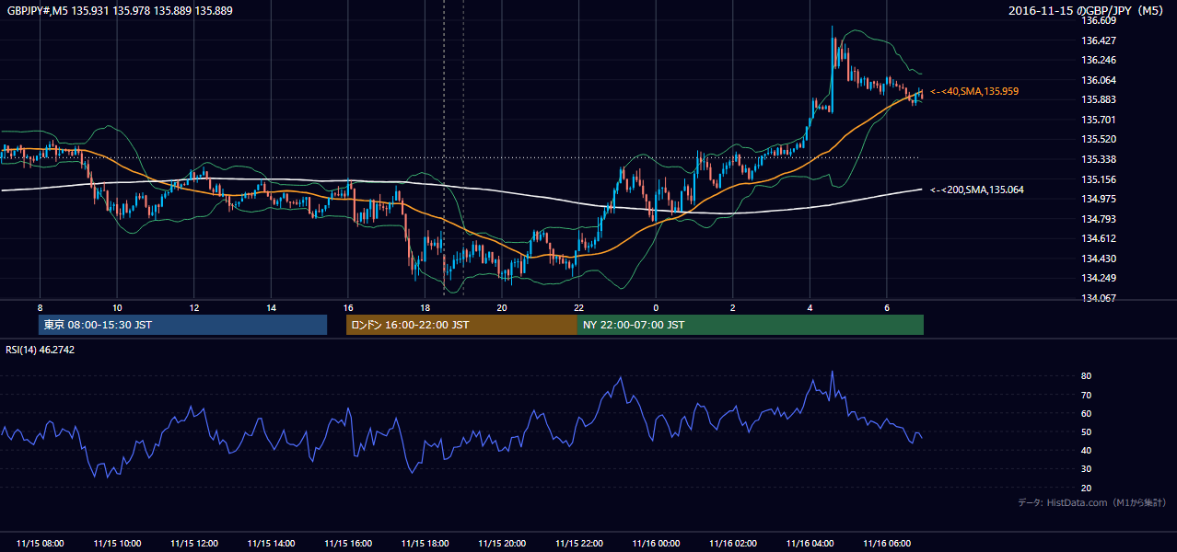Select the 40 SMA 135.959 label
This screenshot has width=1177, height=552.
[974, 92]
